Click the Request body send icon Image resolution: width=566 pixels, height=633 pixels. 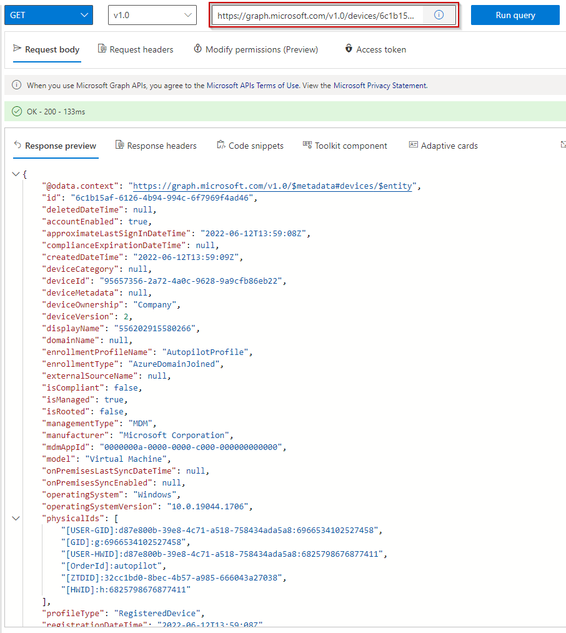click(17, 49)
